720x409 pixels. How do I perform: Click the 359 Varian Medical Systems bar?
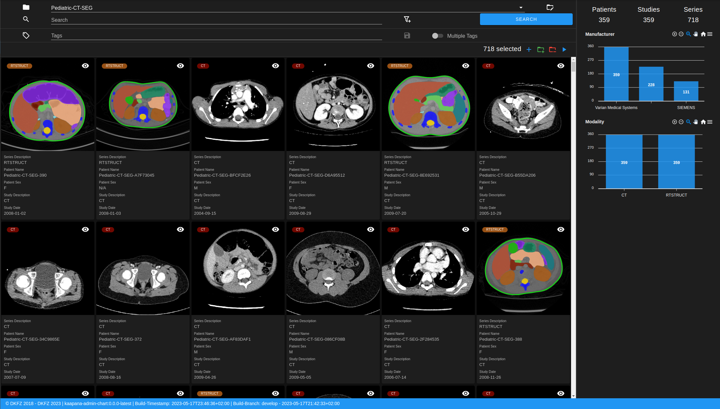pos(616,74)
